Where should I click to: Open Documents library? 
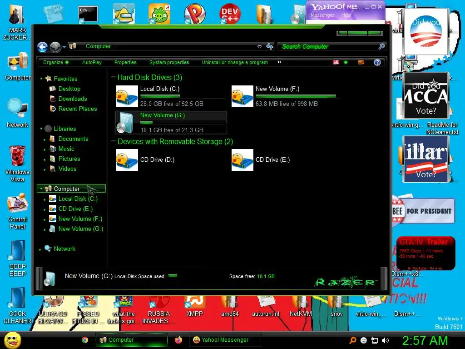(x=73, y=139)
